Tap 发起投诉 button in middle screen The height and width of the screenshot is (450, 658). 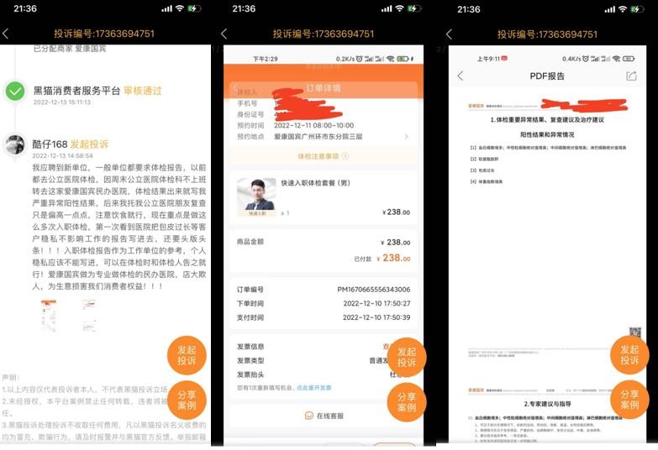point(406,357)
